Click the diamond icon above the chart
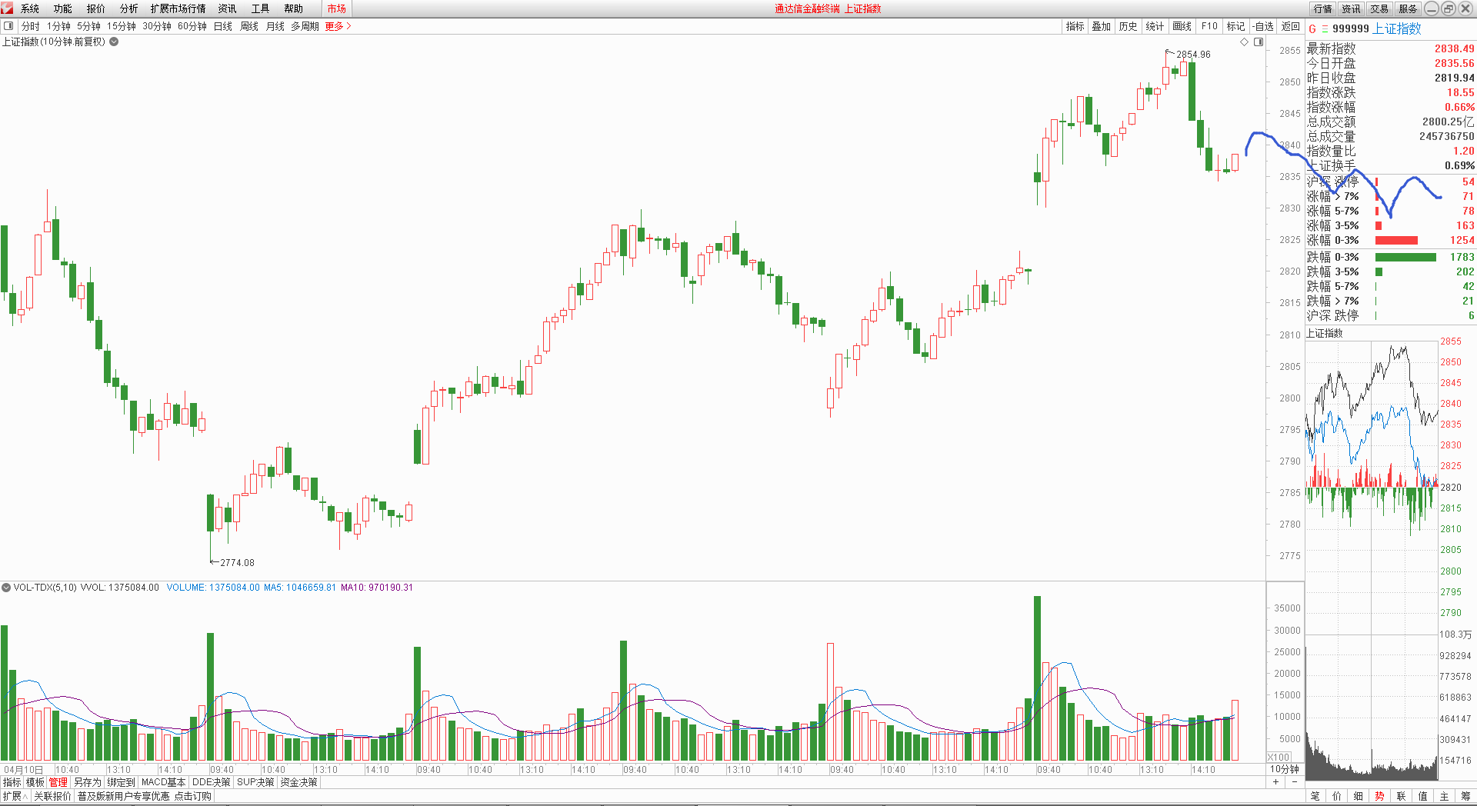Image resolution: width=1477 pixels, height=806 pixels. tap(1244, 42)
